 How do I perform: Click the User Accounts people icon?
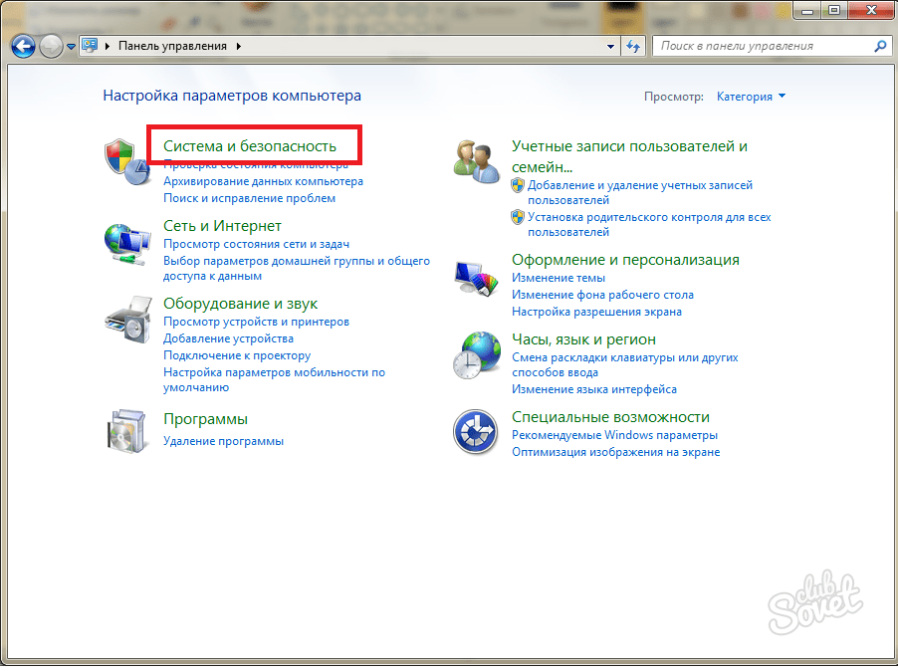pos(475,159)
